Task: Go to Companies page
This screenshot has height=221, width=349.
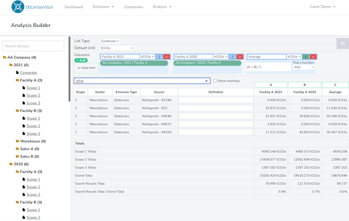Action: coord(133,7)
